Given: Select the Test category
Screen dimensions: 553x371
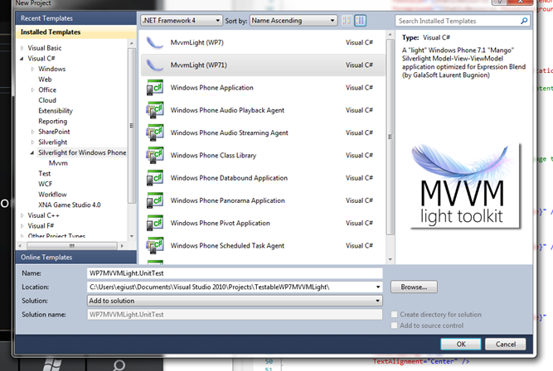Looking at the screenshot, I should coord(45,174).
